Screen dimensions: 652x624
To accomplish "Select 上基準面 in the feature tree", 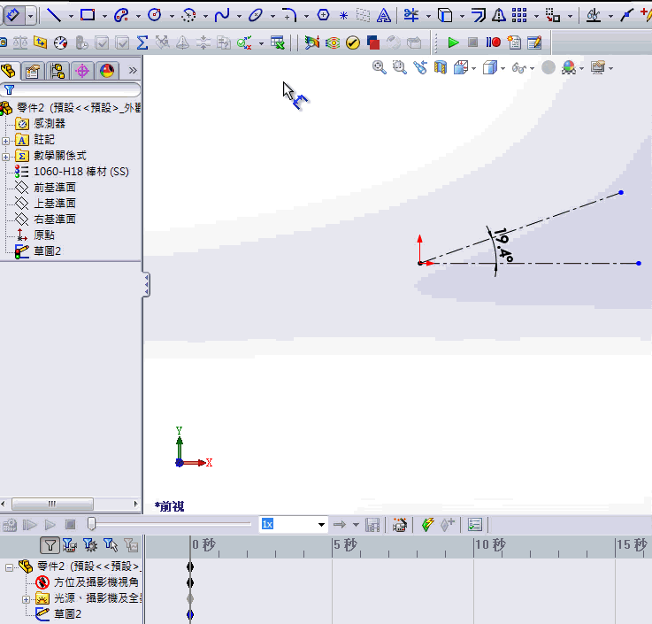I will (x=55, y=204).
